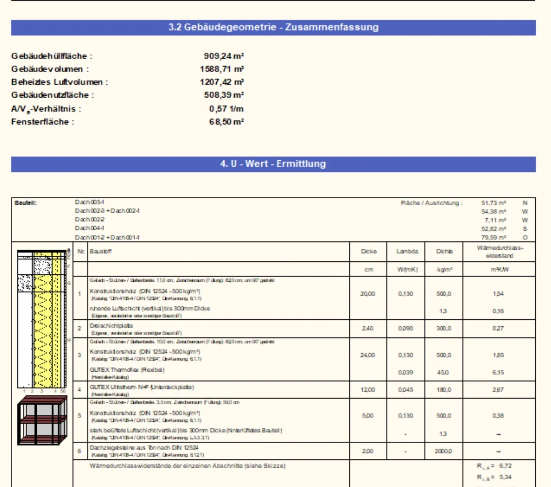Select the Gebäudegeometrie Zusammenfassung section header
This screenshot has width=551, height=487.
[x=273, y=28]
